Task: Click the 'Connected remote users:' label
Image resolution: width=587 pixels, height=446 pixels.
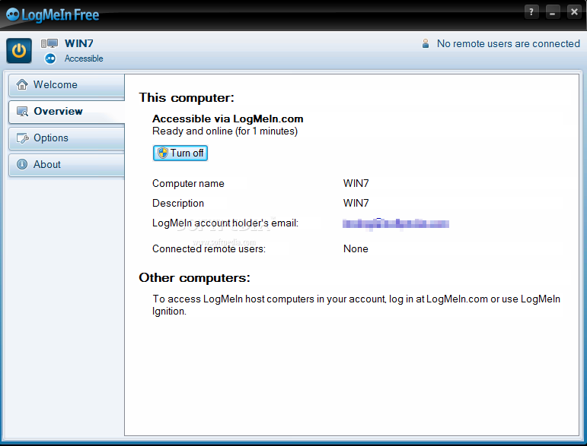Action: [209, 248]
